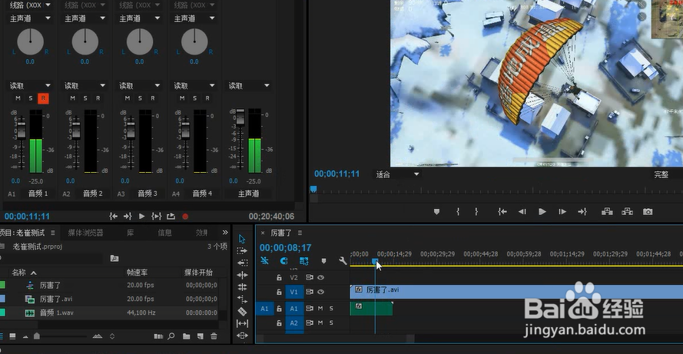Play program monitor video
The image size is (683, 354).
542,212
